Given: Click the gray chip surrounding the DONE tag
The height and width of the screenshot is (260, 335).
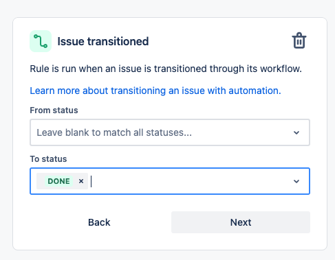Looking at the screenshot, I should tap(62, 181).
